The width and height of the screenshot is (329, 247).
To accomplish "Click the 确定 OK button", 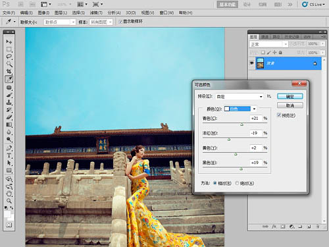I will point(290,96).
